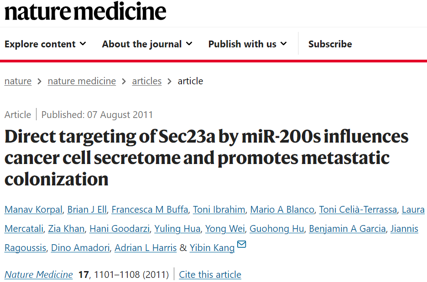Open the About the journal dropdown
Viewport: 427px width, 282px height.
(147, 44)
